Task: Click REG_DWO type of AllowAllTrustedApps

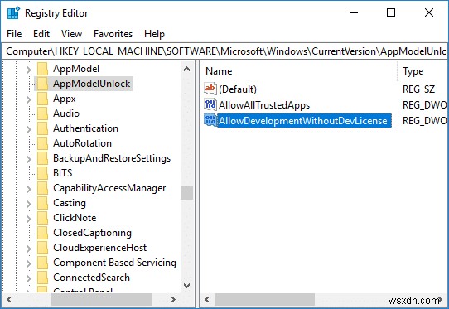Action: pyautogui.click(x=425, y=105)
